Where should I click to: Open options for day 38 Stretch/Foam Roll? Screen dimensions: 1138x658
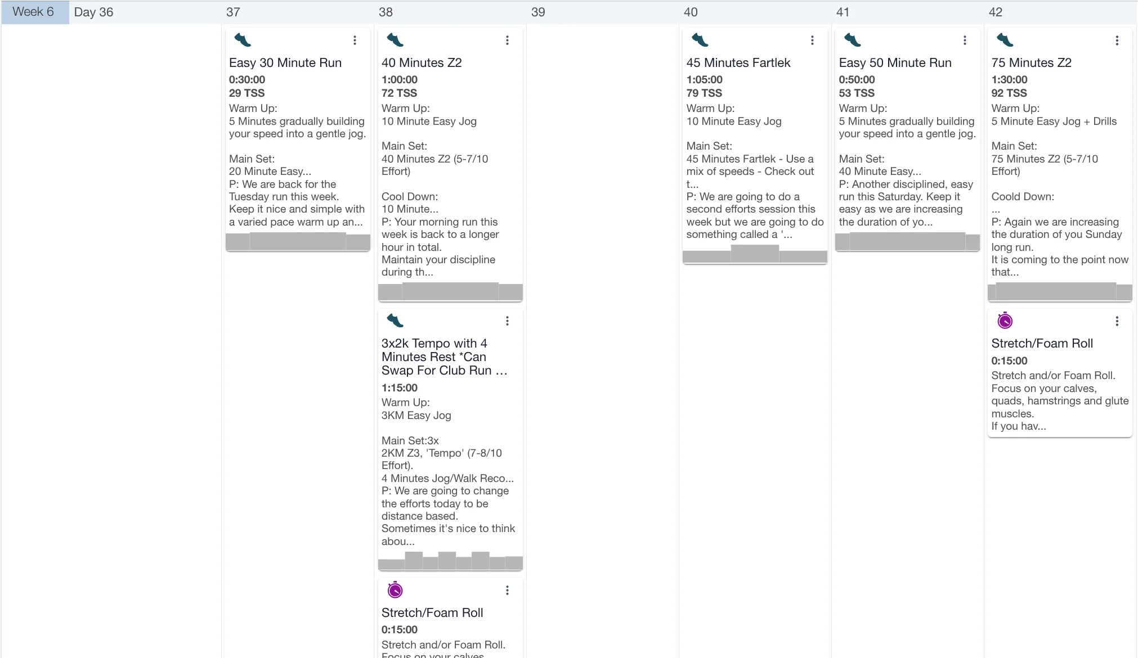click(x=507, y=591)
